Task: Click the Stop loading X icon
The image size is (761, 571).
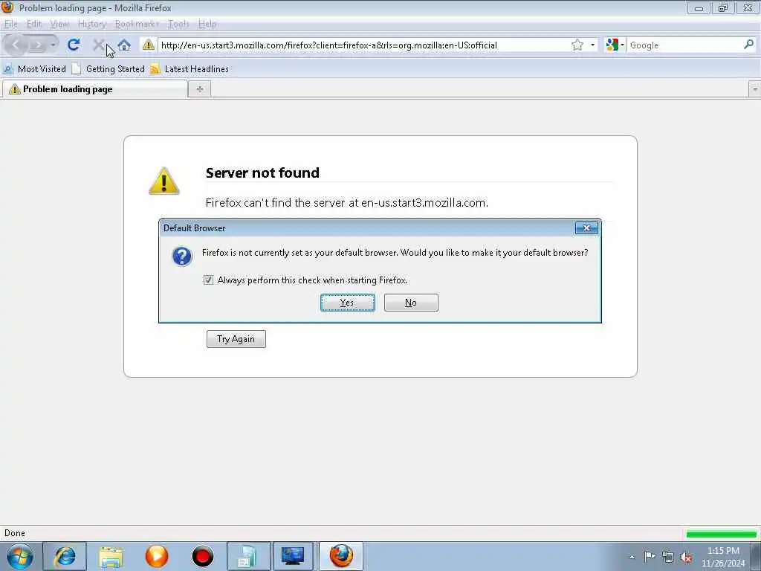Action: 98,45
